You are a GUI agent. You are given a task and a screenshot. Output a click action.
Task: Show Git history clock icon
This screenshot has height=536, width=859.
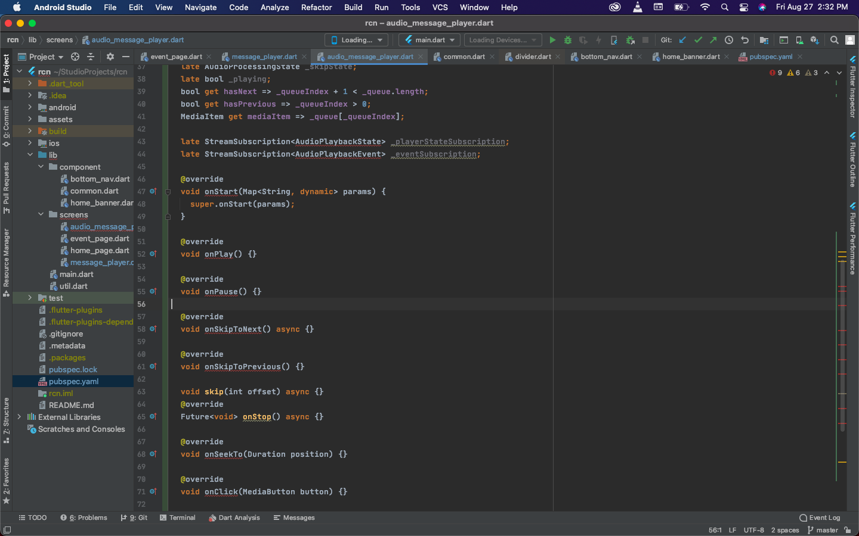pos(729,40)
